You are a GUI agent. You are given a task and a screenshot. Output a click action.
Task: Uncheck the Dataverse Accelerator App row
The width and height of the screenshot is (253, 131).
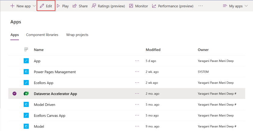click(x=14, y=94)
